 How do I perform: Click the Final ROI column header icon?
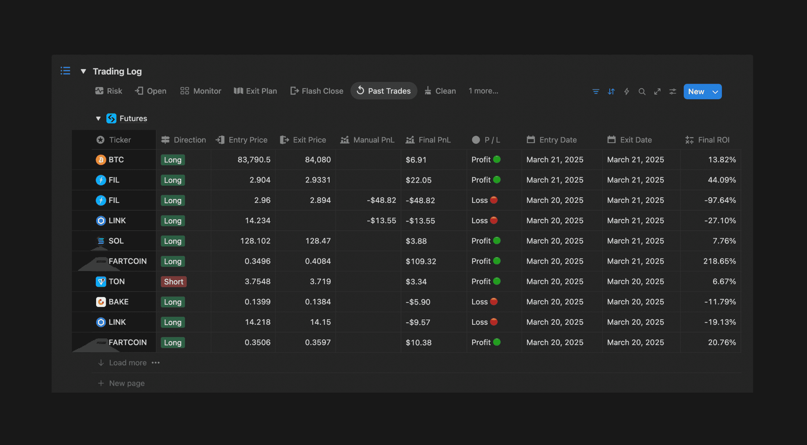(689, 140)
